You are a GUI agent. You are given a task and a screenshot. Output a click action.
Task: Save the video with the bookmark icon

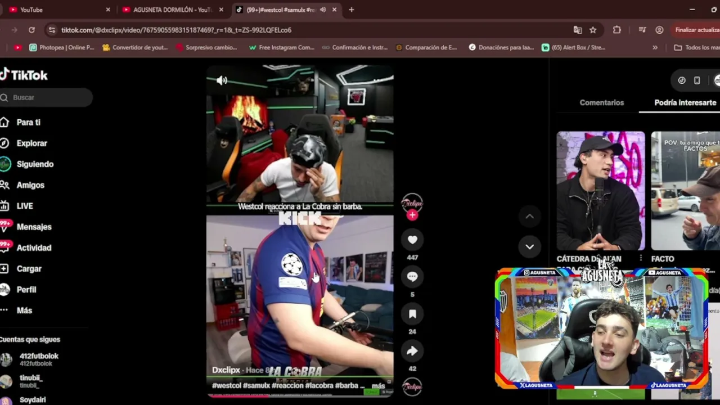[x=412, y=314]
